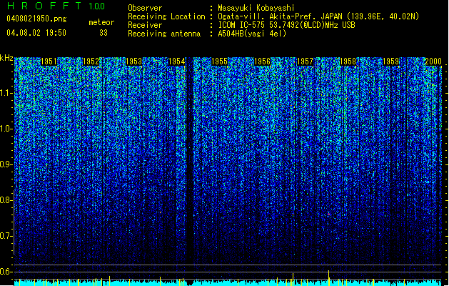Click the 1954 time marker
This screenshot has height=286, width=449.
point(177,61)
